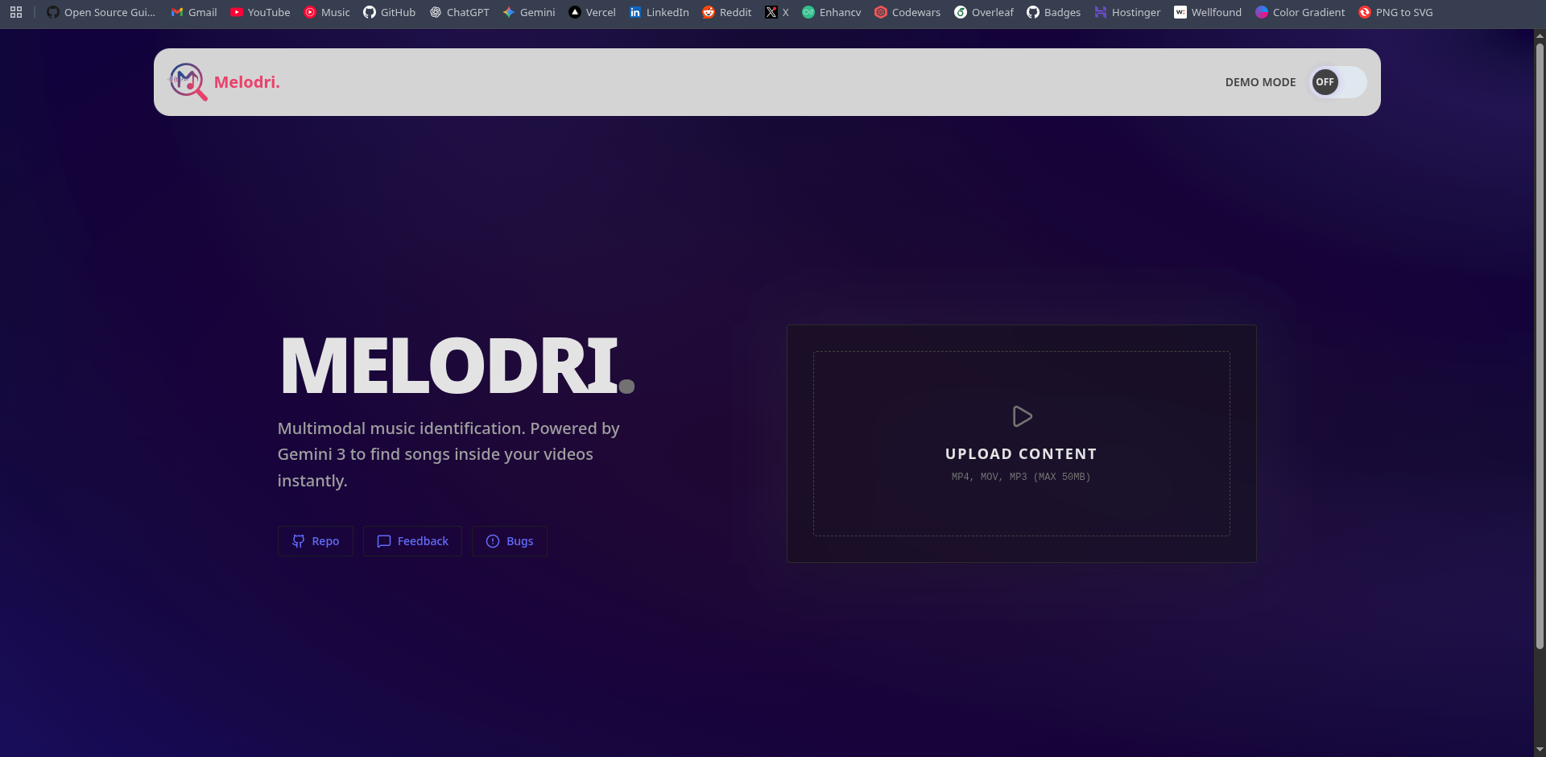Open the Bugs report button

click(510, 541)
